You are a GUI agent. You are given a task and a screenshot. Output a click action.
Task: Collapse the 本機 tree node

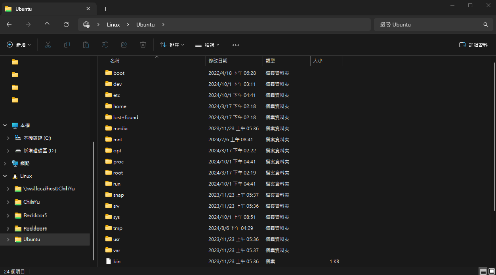5,125
